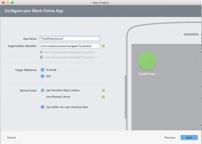The image size is (202, 144).
Task: Click the Cancel button
Action: 11,137
